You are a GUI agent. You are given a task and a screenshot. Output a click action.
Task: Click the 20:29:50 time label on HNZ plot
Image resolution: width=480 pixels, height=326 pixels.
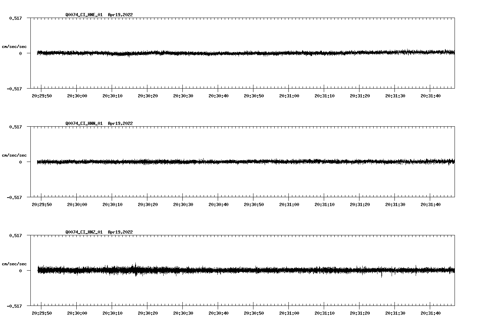[42, 313]
